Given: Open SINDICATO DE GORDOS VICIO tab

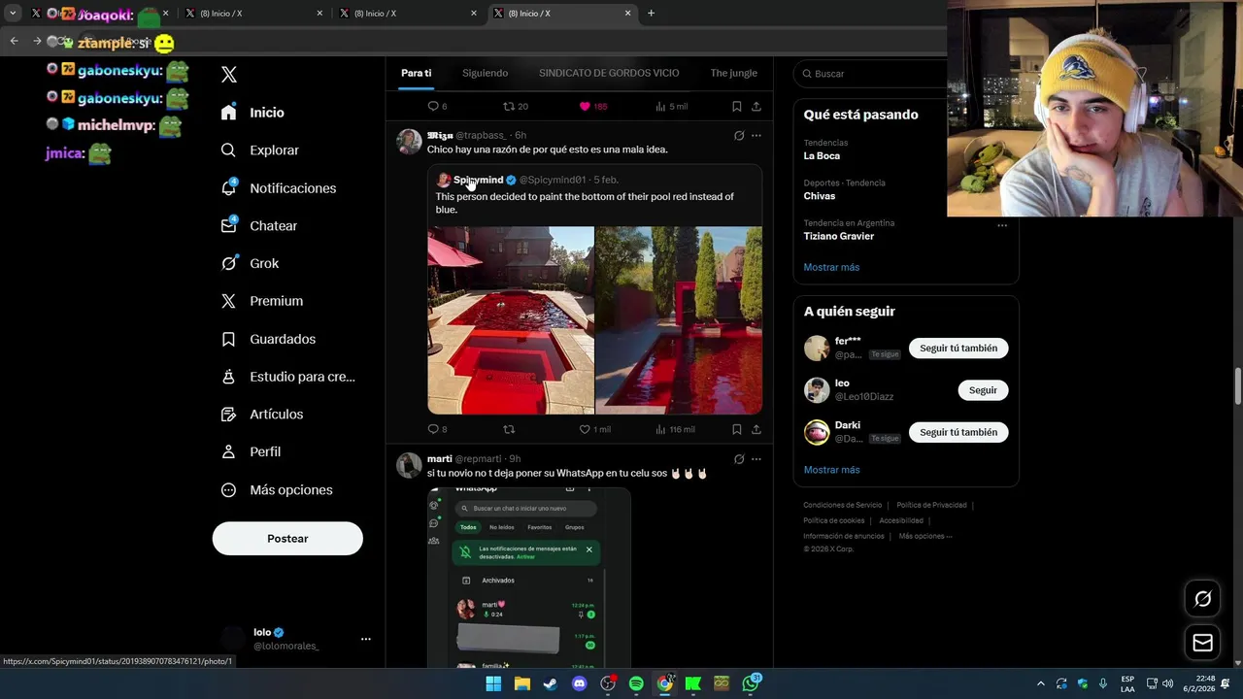Looking at the screenshot, I should coord(609,73).
